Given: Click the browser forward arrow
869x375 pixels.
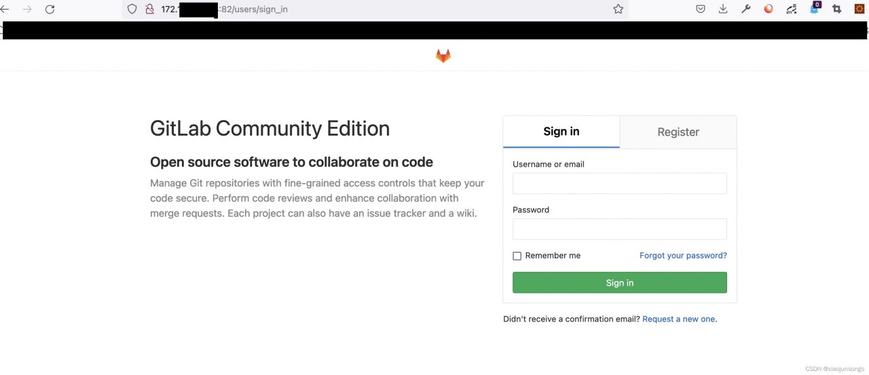Looking at the screenshot, I should (x=27, y=9).
